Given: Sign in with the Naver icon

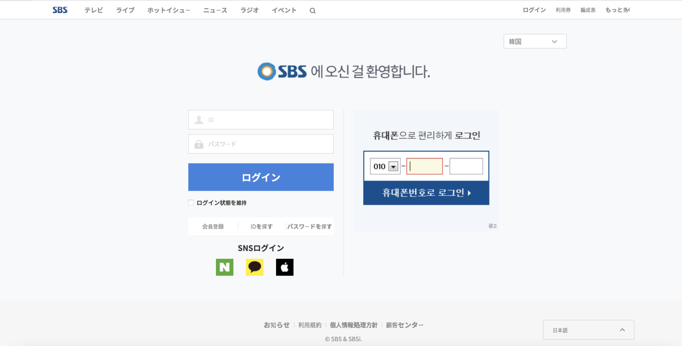Looking at the screenshot, I should pyautogui.click(x=224, y=267).
